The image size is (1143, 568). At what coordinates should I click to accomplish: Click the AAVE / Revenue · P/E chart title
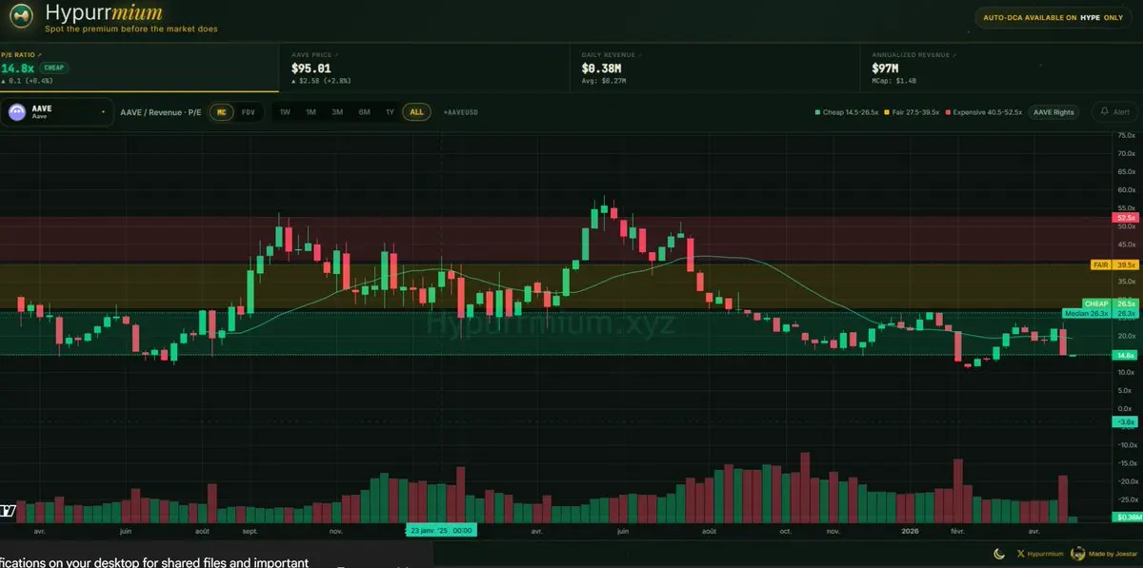(x=161, y=112)
